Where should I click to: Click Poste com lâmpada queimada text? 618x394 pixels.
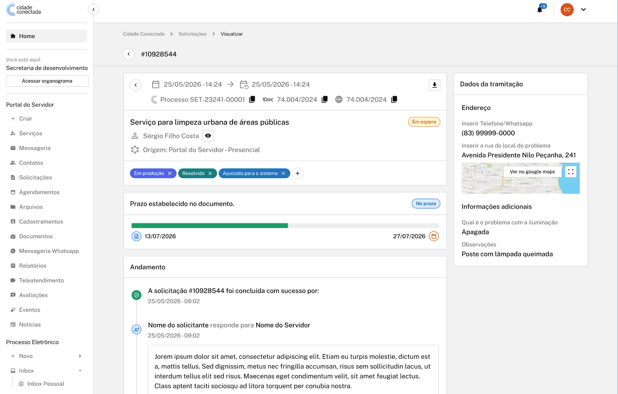tap(507, 254)
